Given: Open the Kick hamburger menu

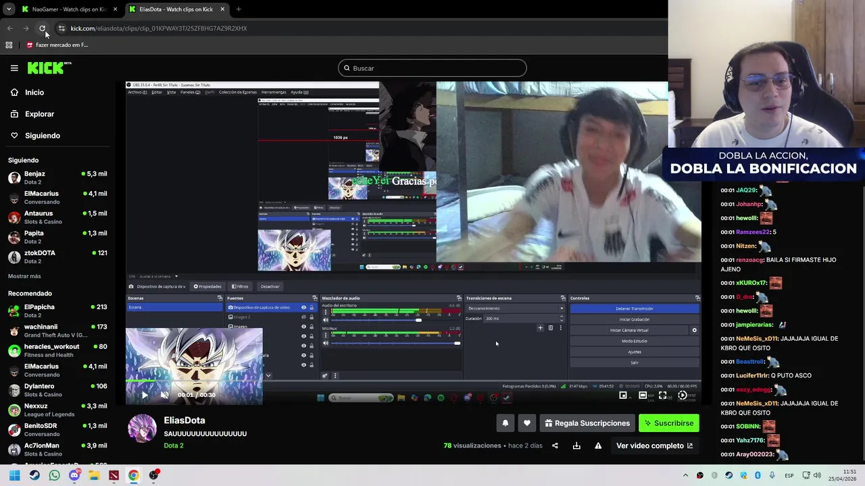Looking at the screenshot, I should 14,68.
